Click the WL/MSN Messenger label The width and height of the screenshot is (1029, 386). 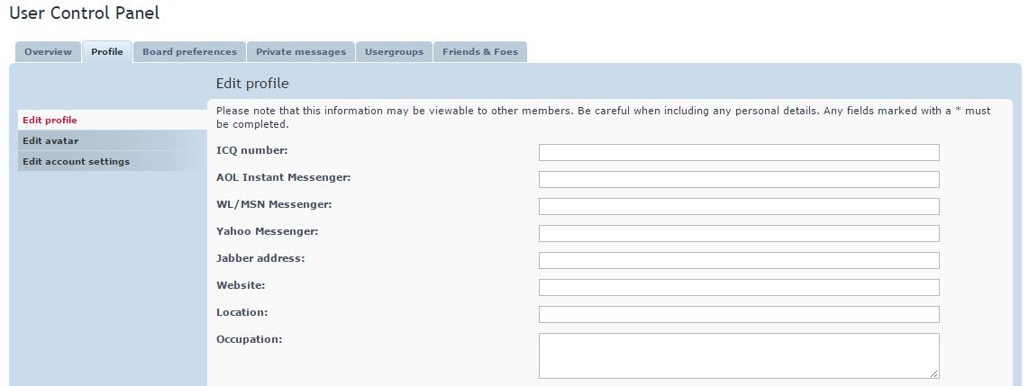click(274, 204)
